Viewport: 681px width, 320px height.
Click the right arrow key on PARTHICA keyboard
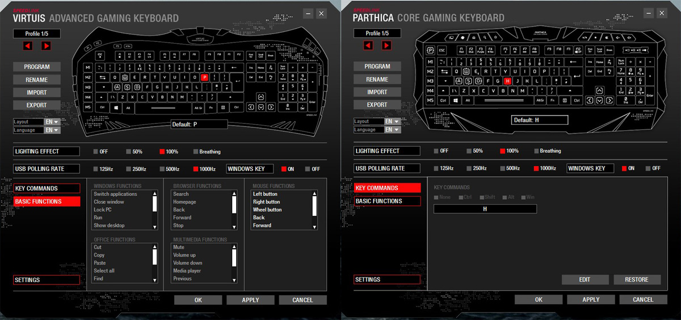[609, 100]
